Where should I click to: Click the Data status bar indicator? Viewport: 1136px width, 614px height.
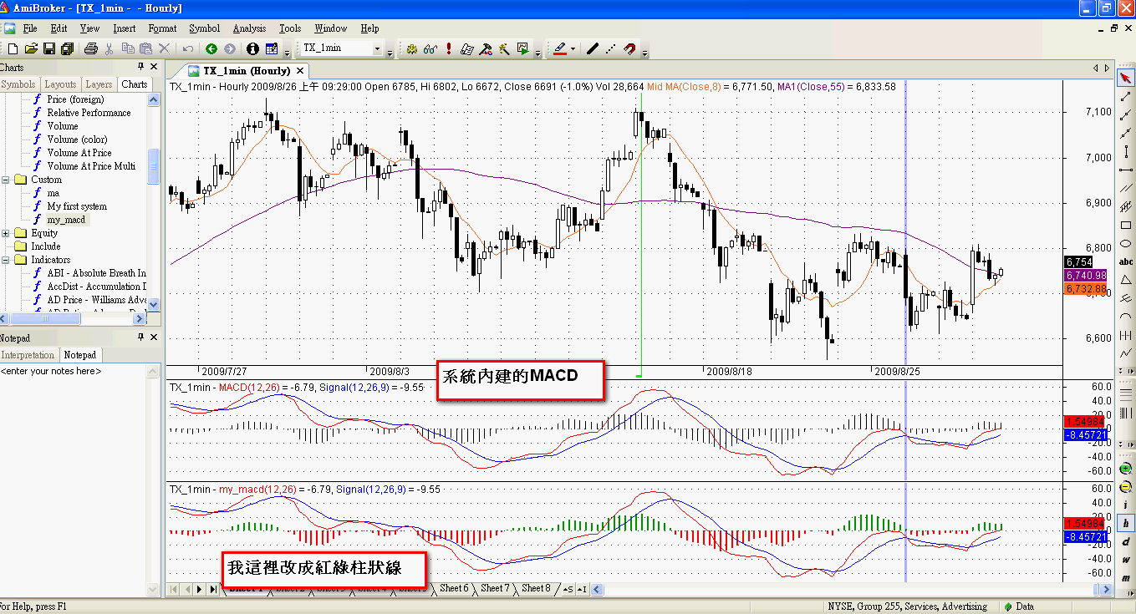[1019, 606]
